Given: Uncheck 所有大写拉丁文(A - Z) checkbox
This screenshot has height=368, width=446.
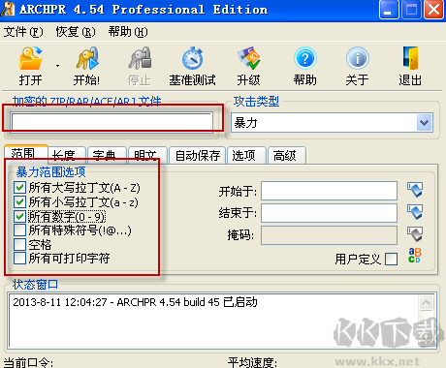Looking at the screenshot, I should point(19,187).
